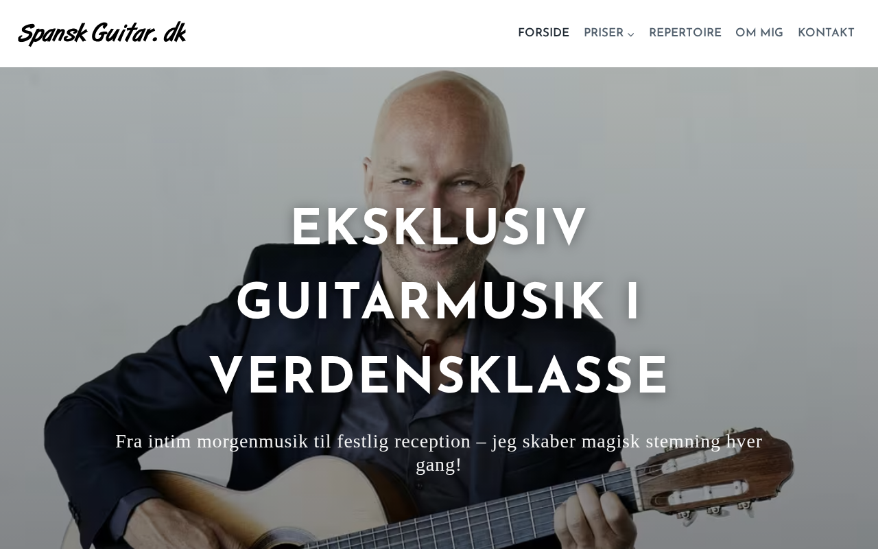
Task: Select KONTAKT in the navigation
Action: [826, 34]
